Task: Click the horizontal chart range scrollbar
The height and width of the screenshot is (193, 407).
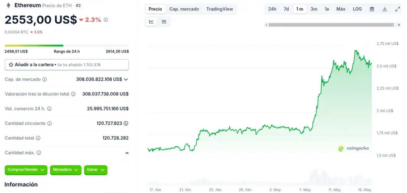Action: [x=331, y=25]
